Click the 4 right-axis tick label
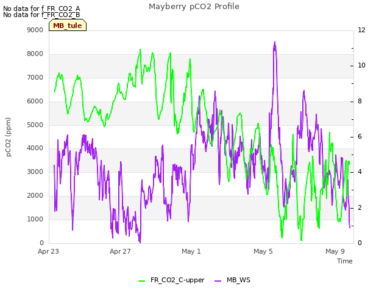Viewport: 390px width, 292px height. 360,172
